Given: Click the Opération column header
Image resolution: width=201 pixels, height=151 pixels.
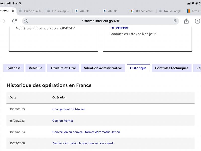Looking at the screenshot, I should (59, 97).
